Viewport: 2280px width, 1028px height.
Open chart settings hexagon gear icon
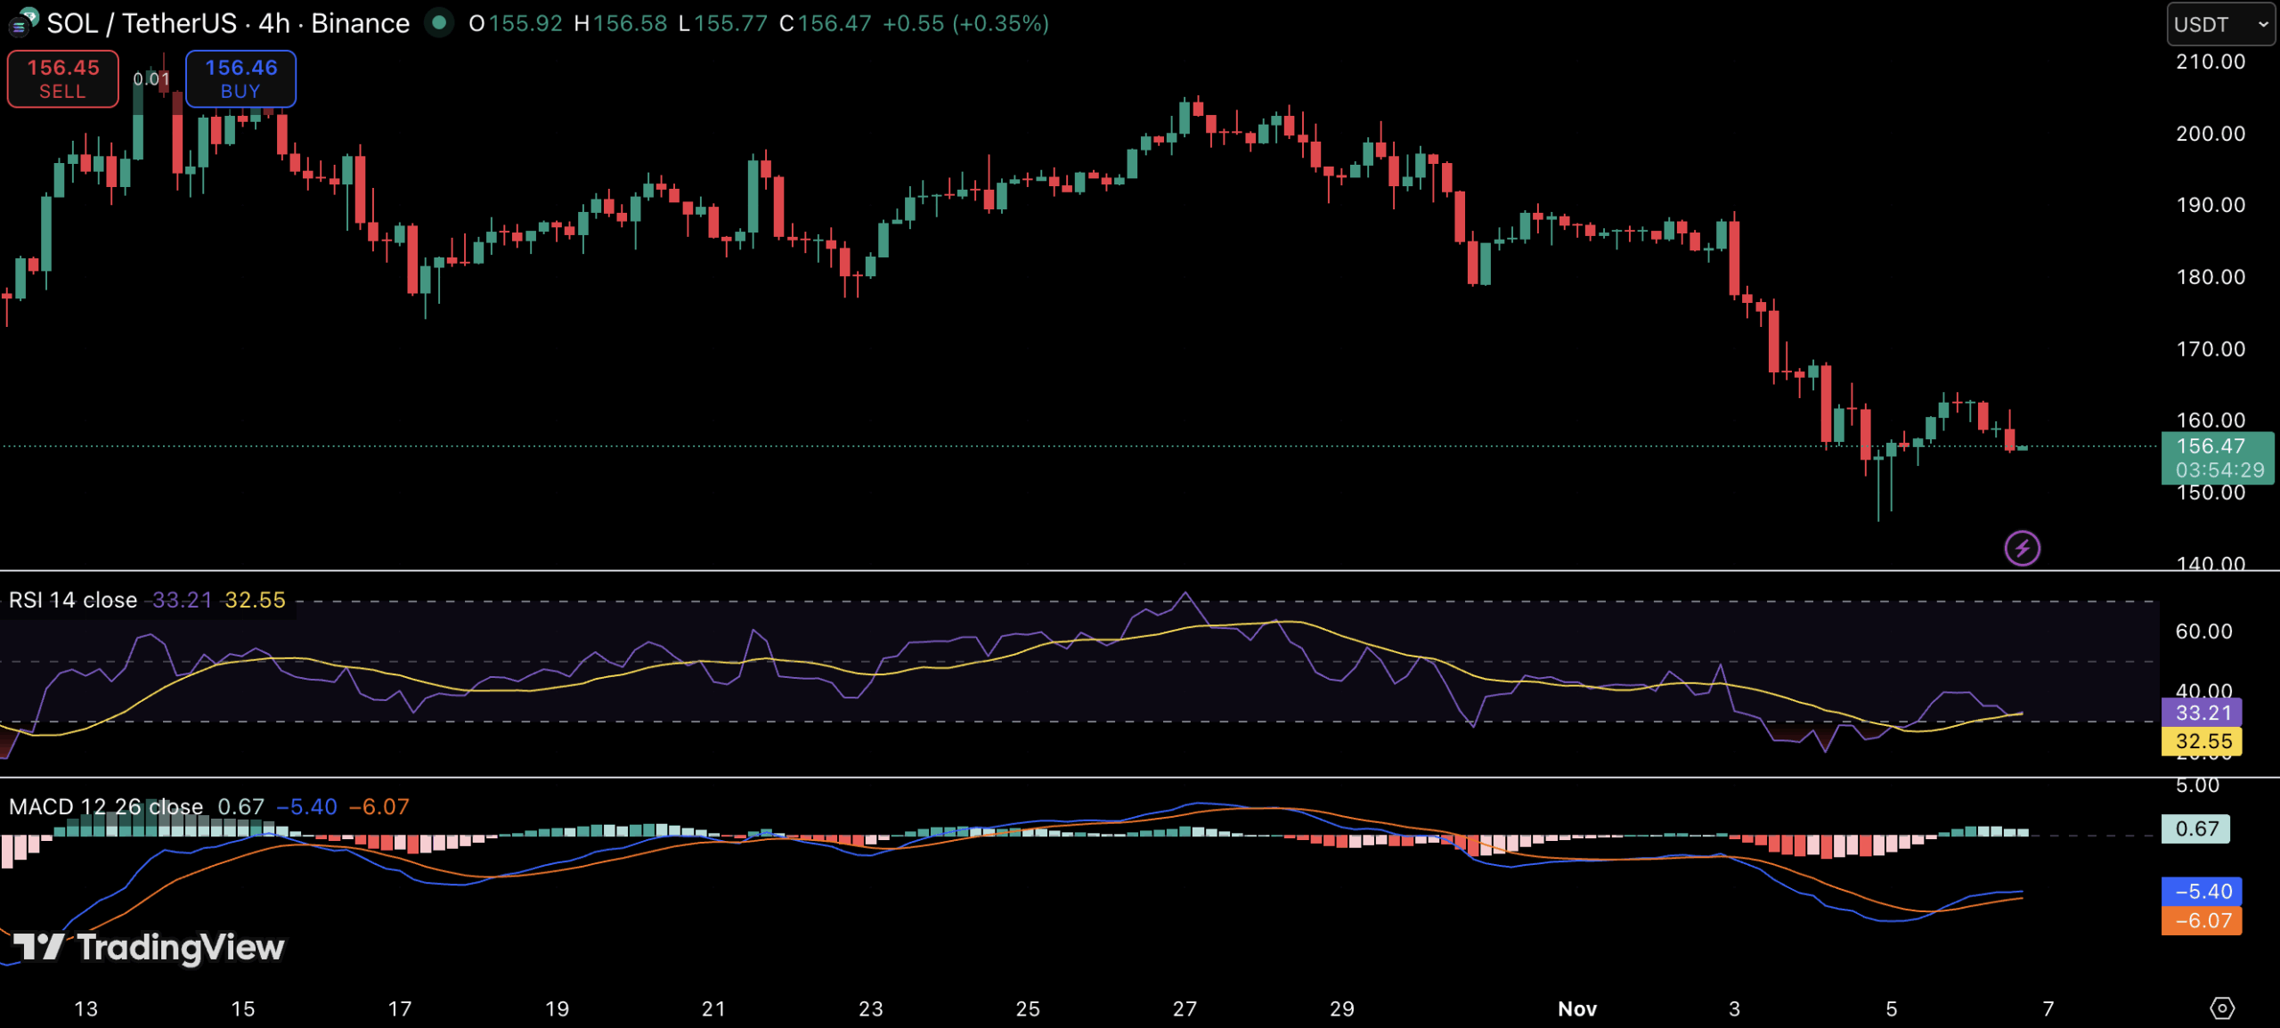[2222, 1008]
